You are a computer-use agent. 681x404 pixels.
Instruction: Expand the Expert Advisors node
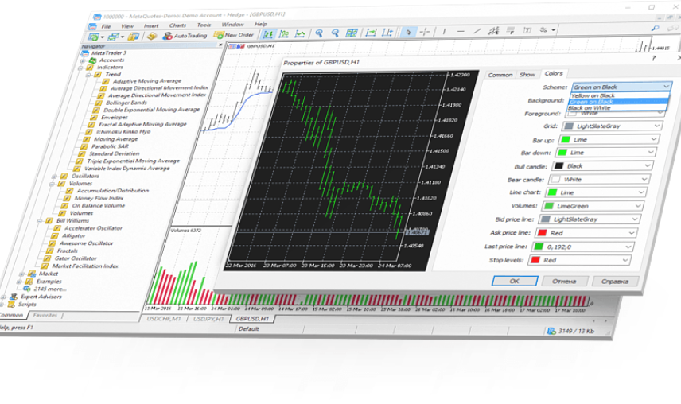[3, 297]
